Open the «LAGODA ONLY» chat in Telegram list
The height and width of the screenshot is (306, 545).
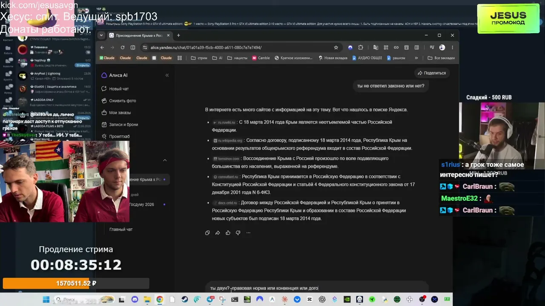(x=54, y=102)
